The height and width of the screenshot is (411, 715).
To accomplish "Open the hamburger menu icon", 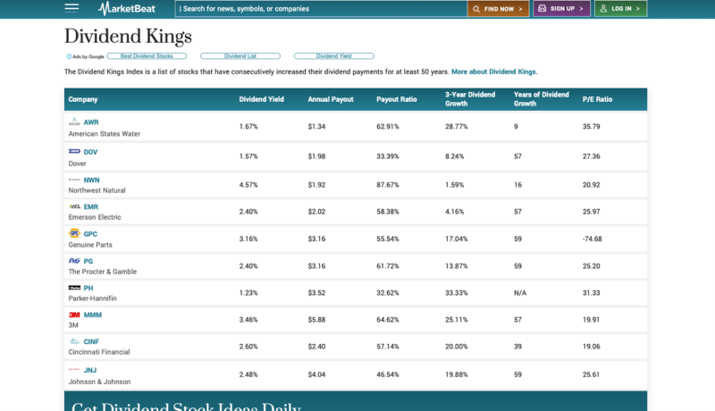I will coord(71,8).
